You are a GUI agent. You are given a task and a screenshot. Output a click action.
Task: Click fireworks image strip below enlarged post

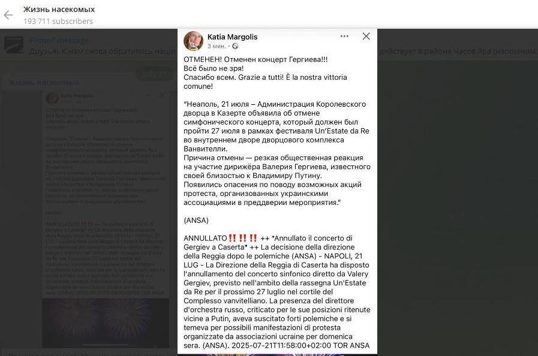coord(277,355)
